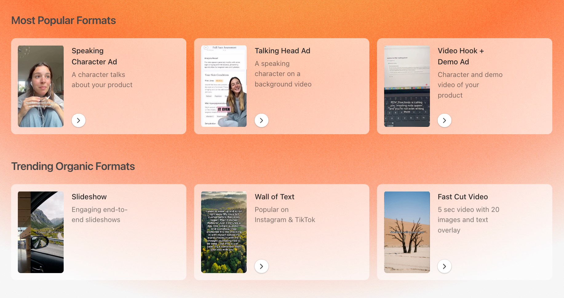Open the Video Hook keyboard thumbnail preview
This screenshot has height=298, width=564.
pos(407,86)
